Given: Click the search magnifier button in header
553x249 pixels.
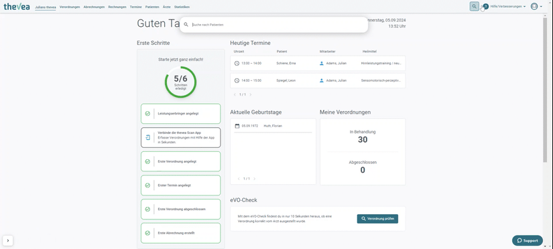Looking at the screenshot, I should (x=475, y=6).
